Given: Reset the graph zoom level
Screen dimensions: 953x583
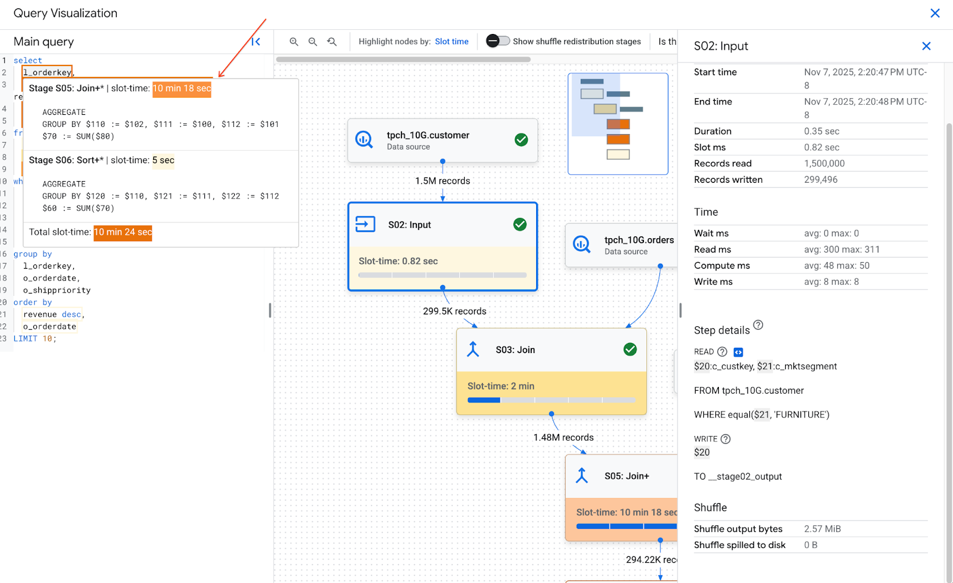Looking at the screenshot, I should click(x=332, y=41).
